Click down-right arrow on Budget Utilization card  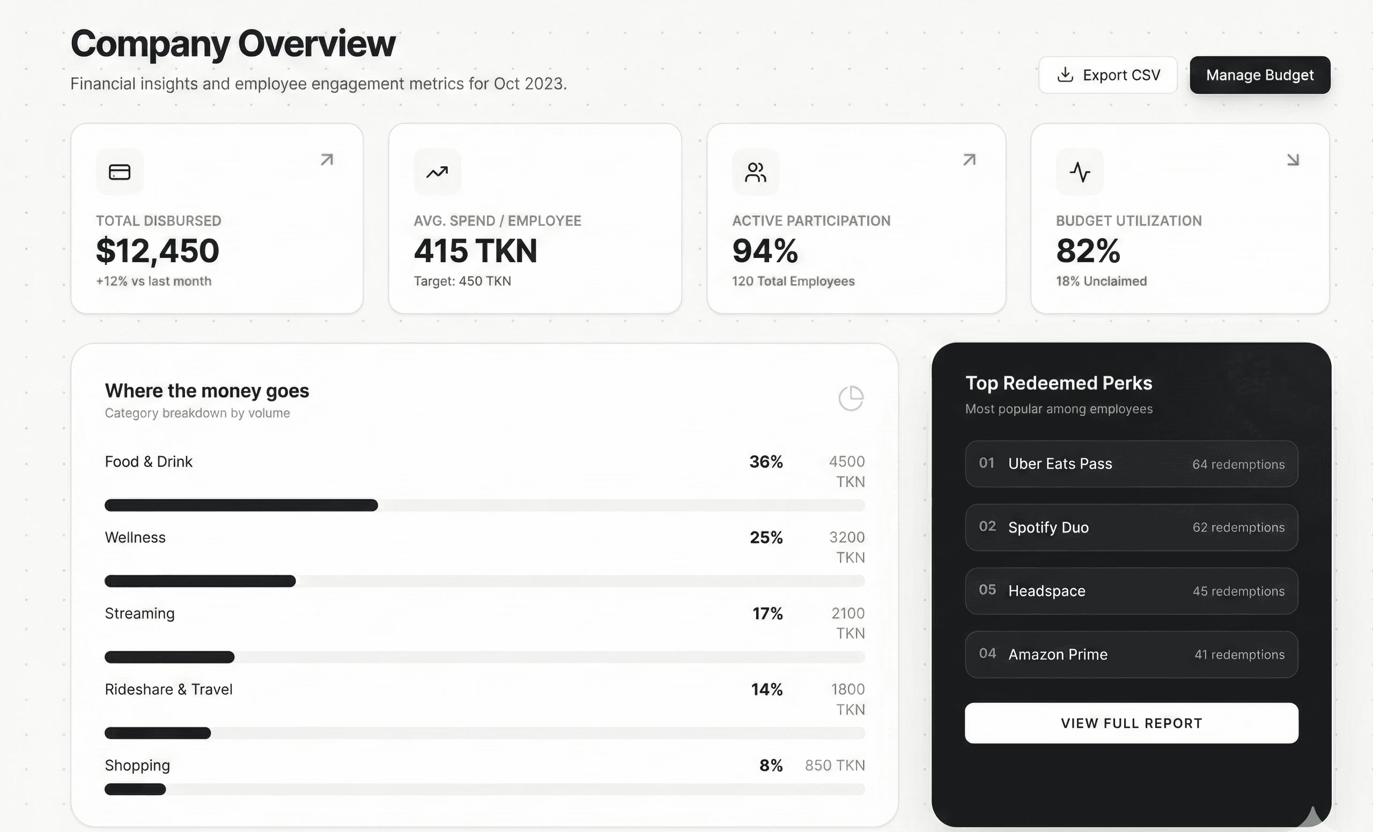1293,160
